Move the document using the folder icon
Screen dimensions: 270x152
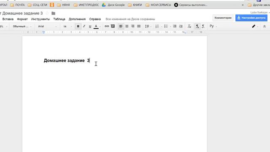coord(54,13)
